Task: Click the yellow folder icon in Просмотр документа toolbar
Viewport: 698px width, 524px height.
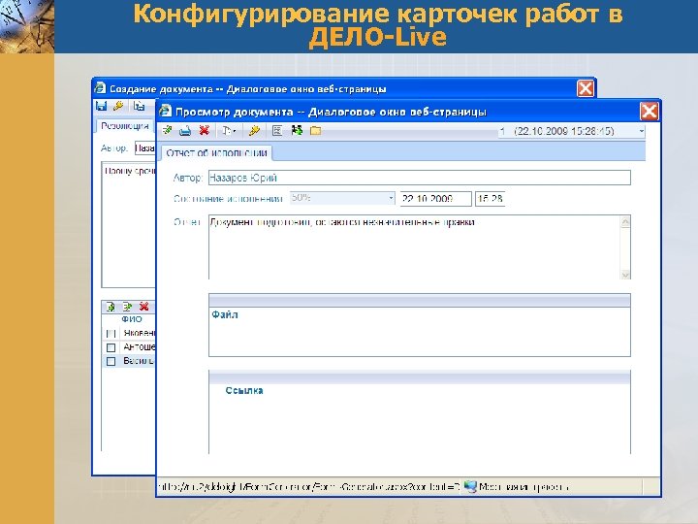Action: pos(316,131)
